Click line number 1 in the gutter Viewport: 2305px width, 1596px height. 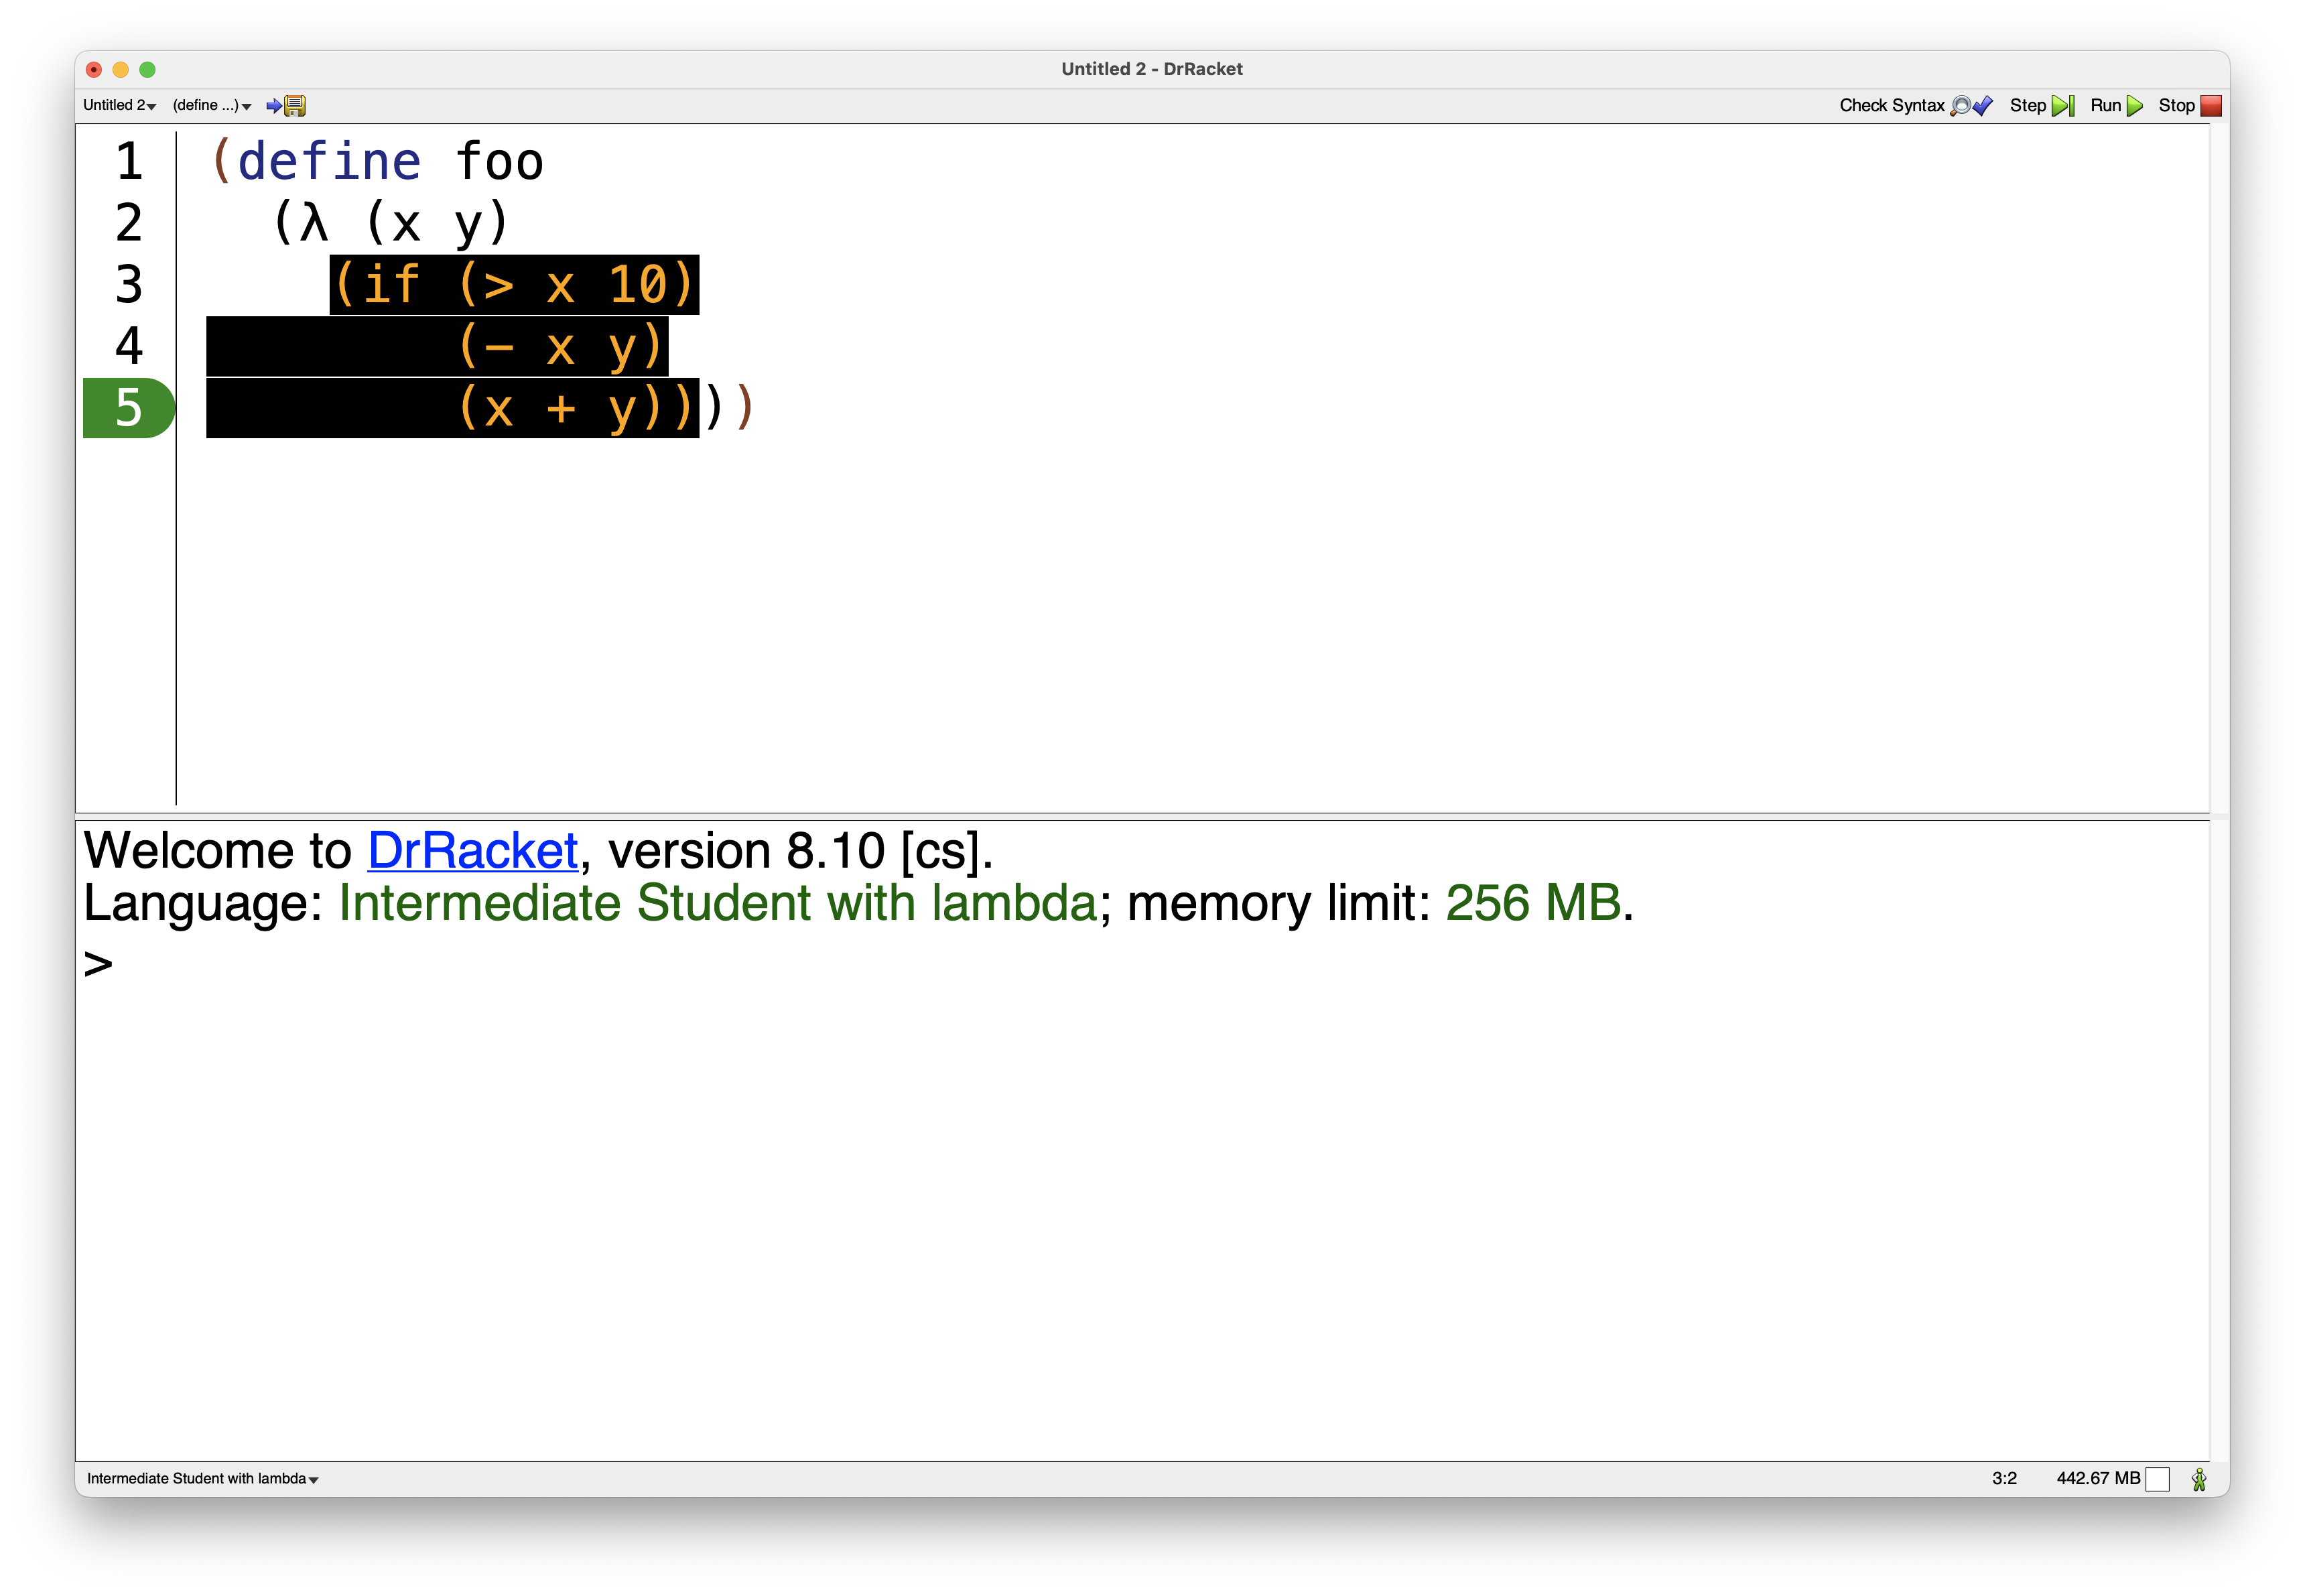pos(129,162)
